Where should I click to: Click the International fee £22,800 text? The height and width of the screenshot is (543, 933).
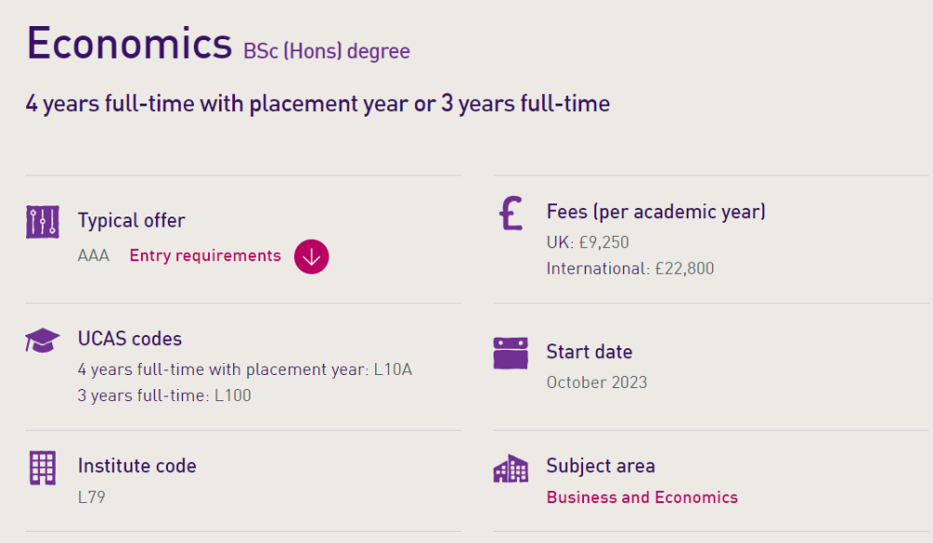(x=631, y=269)
